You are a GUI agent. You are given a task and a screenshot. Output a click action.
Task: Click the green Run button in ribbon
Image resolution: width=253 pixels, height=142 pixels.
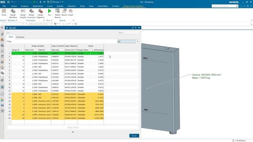point(49,12)
